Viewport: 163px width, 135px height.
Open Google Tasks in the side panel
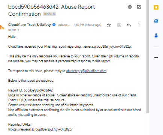156,21
